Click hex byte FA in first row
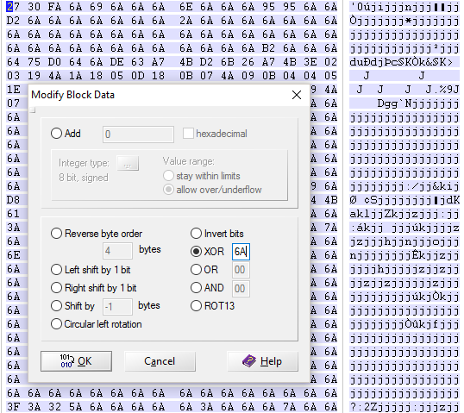 coord(54,7)
